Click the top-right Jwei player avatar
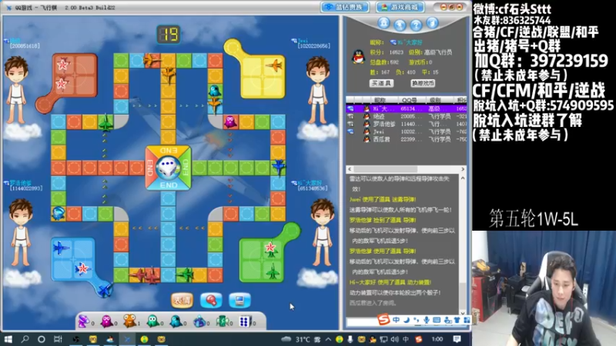 tap(317, 90)
